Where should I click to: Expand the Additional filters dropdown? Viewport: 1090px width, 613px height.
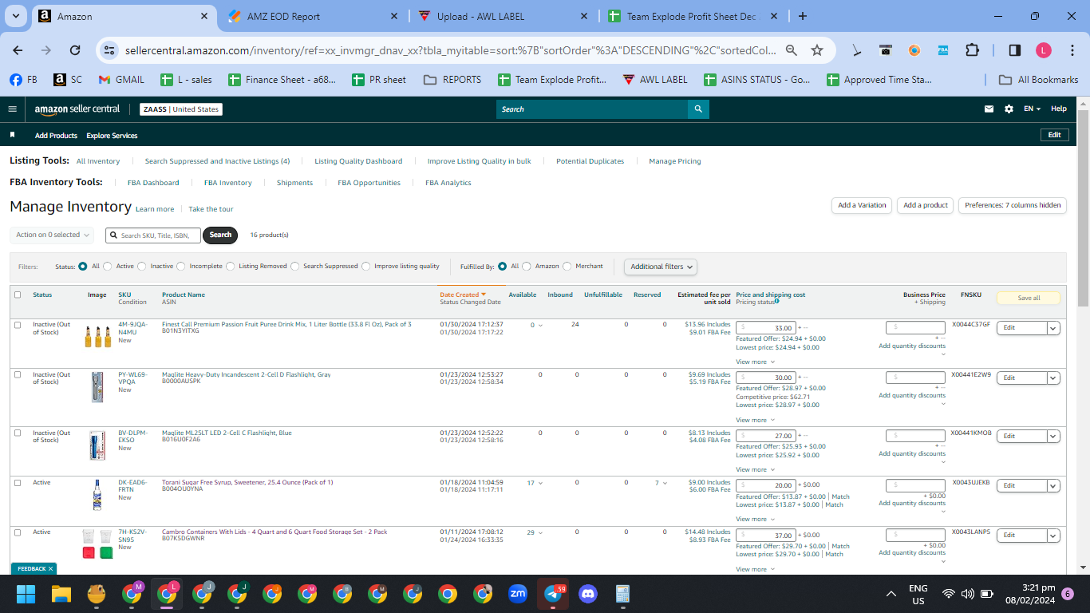tap(661, 267)
